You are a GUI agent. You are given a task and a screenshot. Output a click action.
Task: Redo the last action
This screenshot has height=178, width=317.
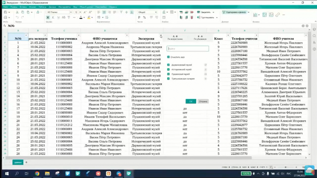pyautogui.click(x=22, y=17)
